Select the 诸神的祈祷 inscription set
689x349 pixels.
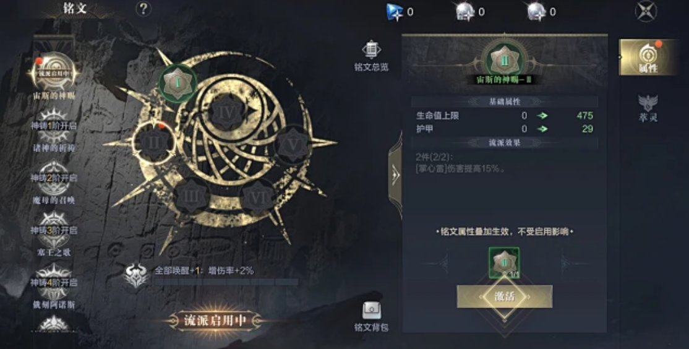[x=54, y=130]
